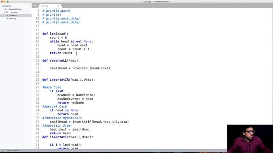Click the LinkedListPython folder icon
This screenshot has width=273, height=153.
pyautogui.click(x=6, y=9)
